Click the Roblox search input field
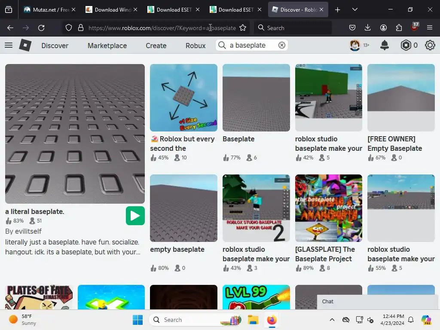This screenshot has width=440, height=330. 251,45
